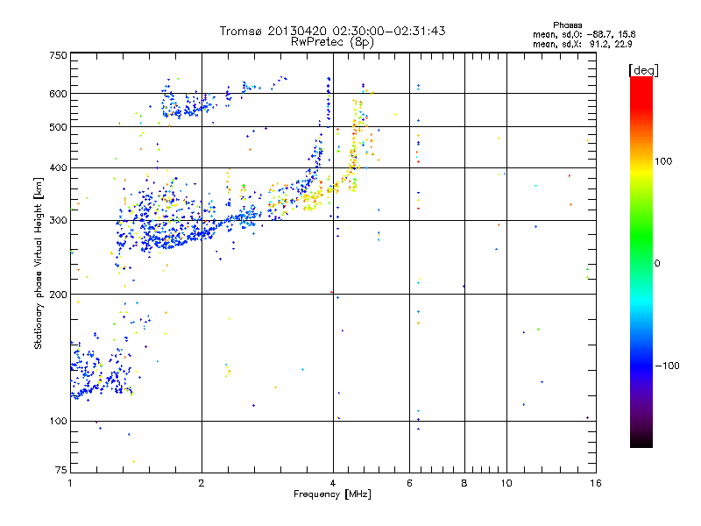The image size is (701, 526).
Task: Click the y-axis label '600'
Action: tap(58, 94)
